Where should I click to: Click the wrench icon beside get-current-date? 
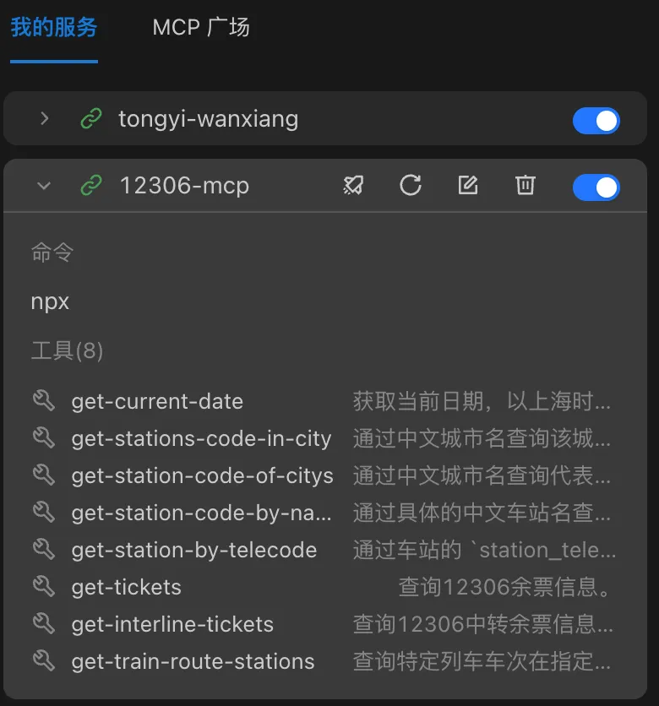(44, 401)
